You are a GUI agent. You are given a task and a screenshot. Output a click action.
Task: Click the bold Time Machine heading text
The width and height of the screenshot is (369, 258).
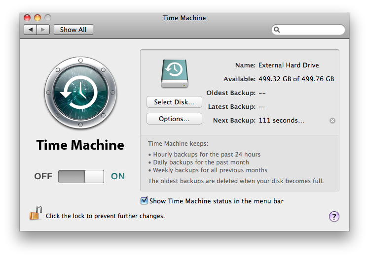coord(80,145)
